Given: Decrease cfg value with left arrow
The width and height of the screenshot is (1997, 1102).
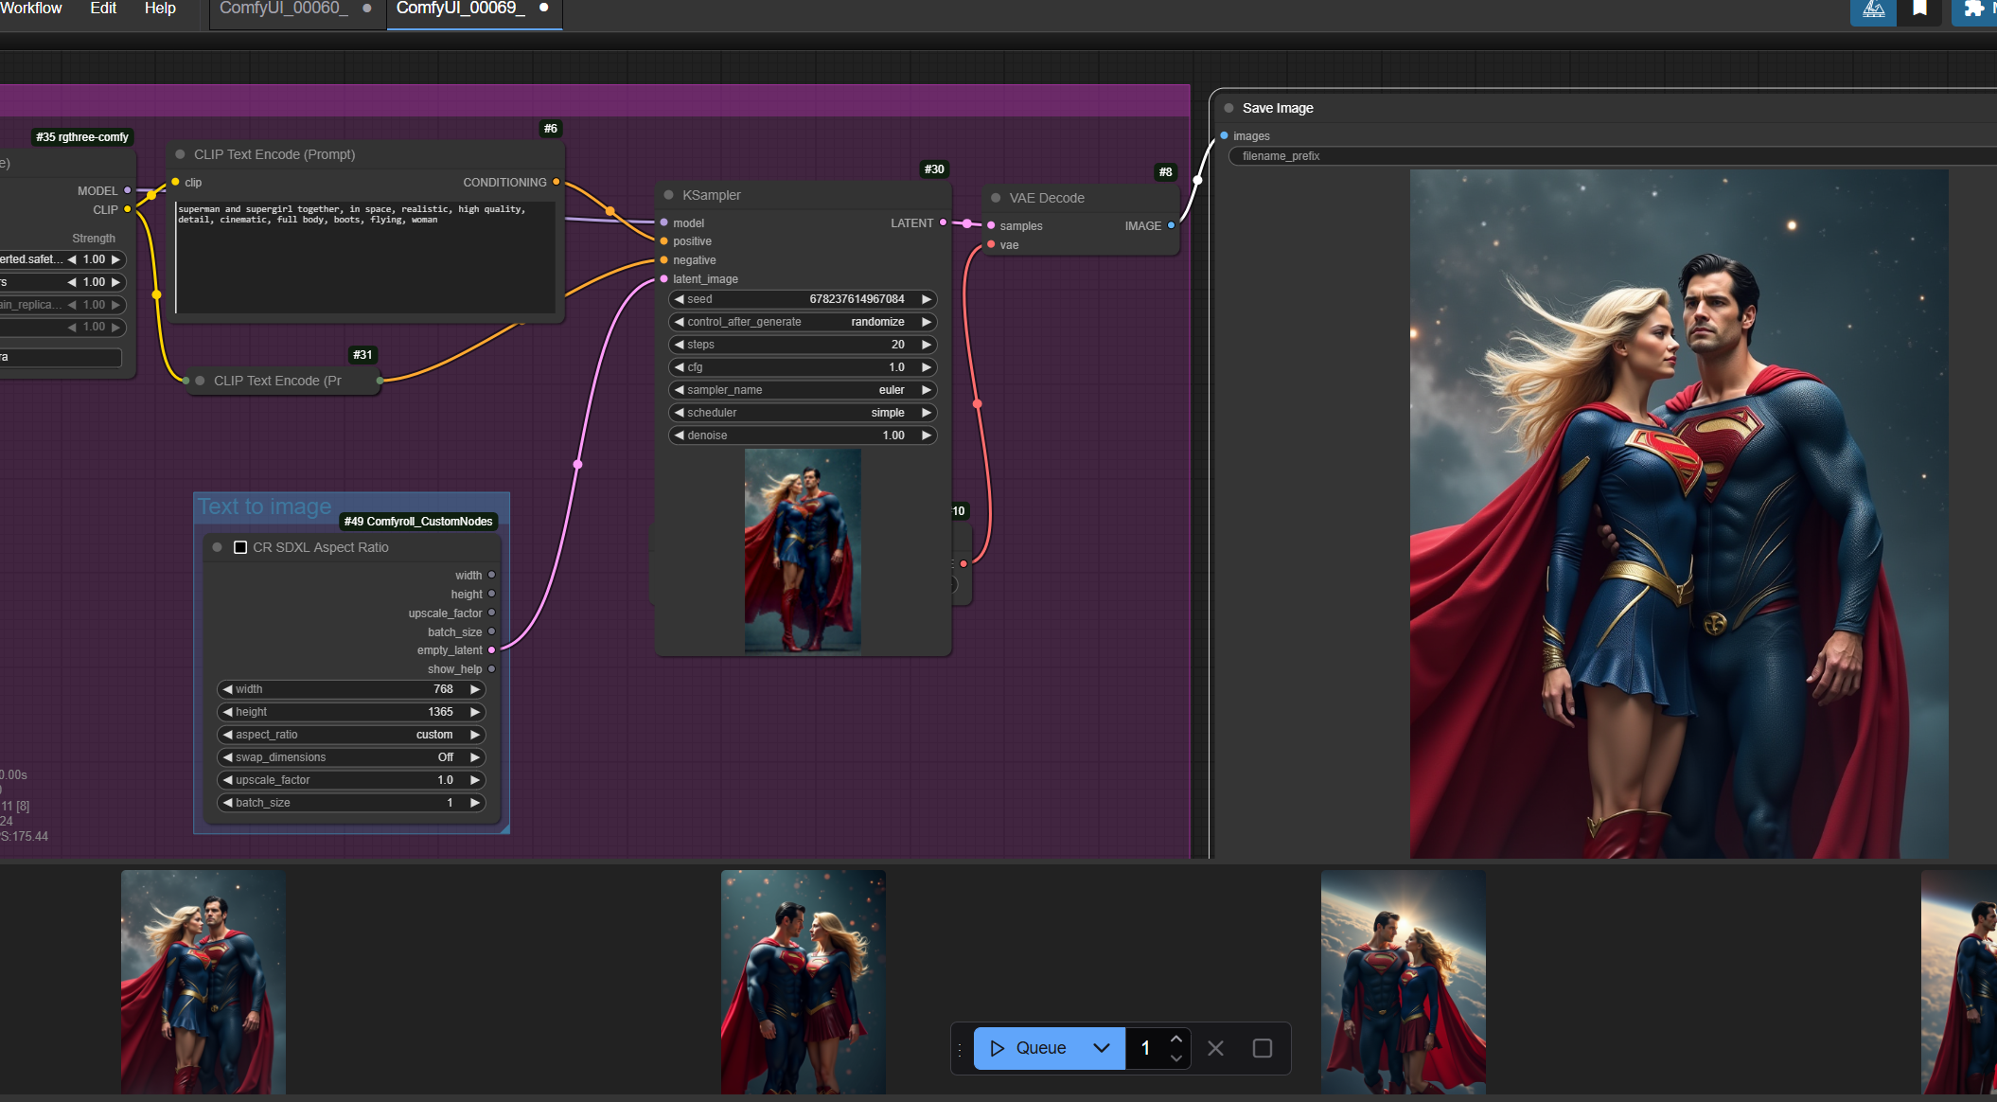Looking at the screenshot, I should pyautogui.click(x=679, y=367).
